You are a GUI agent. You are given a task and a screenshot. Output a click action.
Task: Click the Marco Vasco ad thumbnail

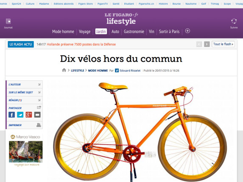click(x=26, y=152)
